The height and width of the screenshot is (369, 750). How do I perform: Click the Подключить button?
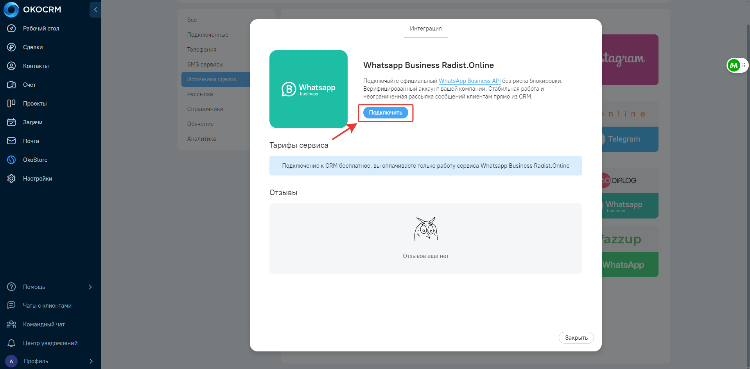pos(386,113)
